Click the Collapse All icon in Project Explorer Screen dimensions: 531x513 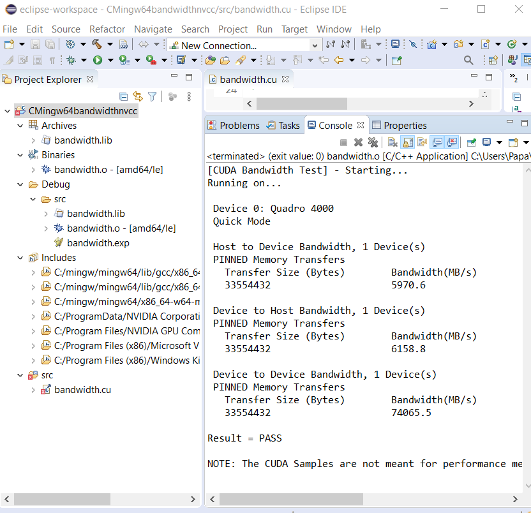pyautogui.click(x=124, y=96)
